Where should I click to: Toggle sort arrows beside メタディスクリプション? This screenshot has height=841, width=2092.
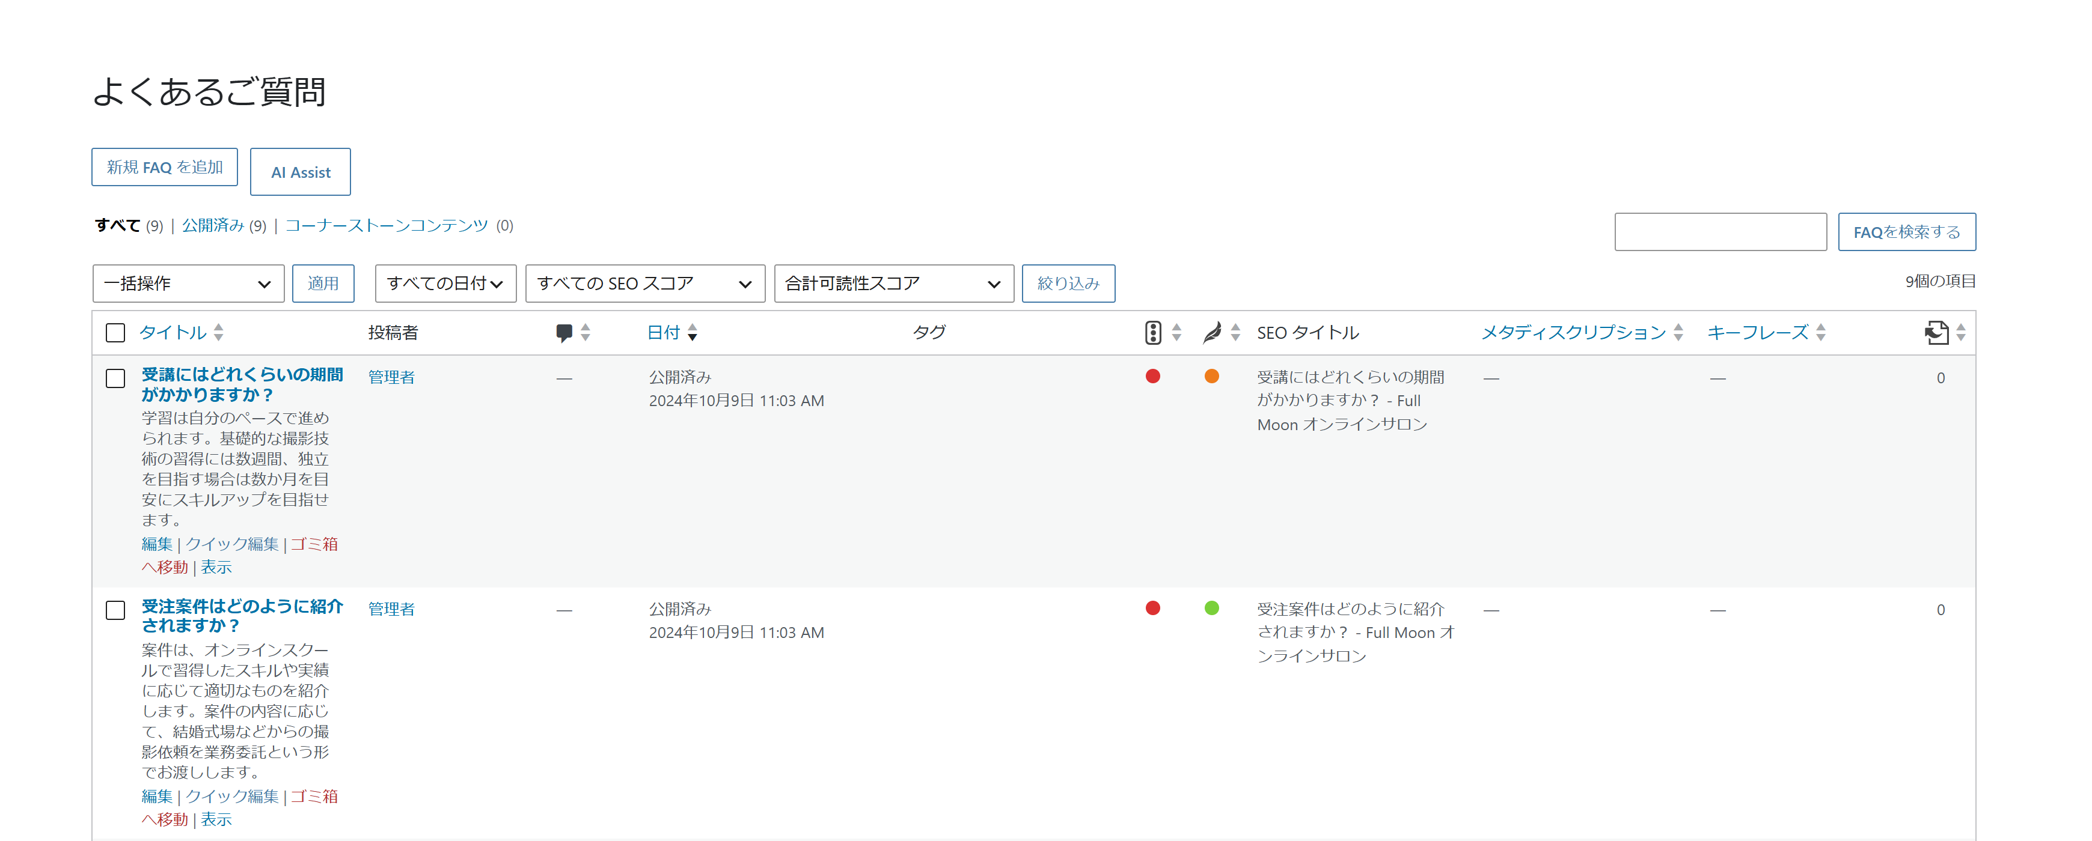point(1678,333)
